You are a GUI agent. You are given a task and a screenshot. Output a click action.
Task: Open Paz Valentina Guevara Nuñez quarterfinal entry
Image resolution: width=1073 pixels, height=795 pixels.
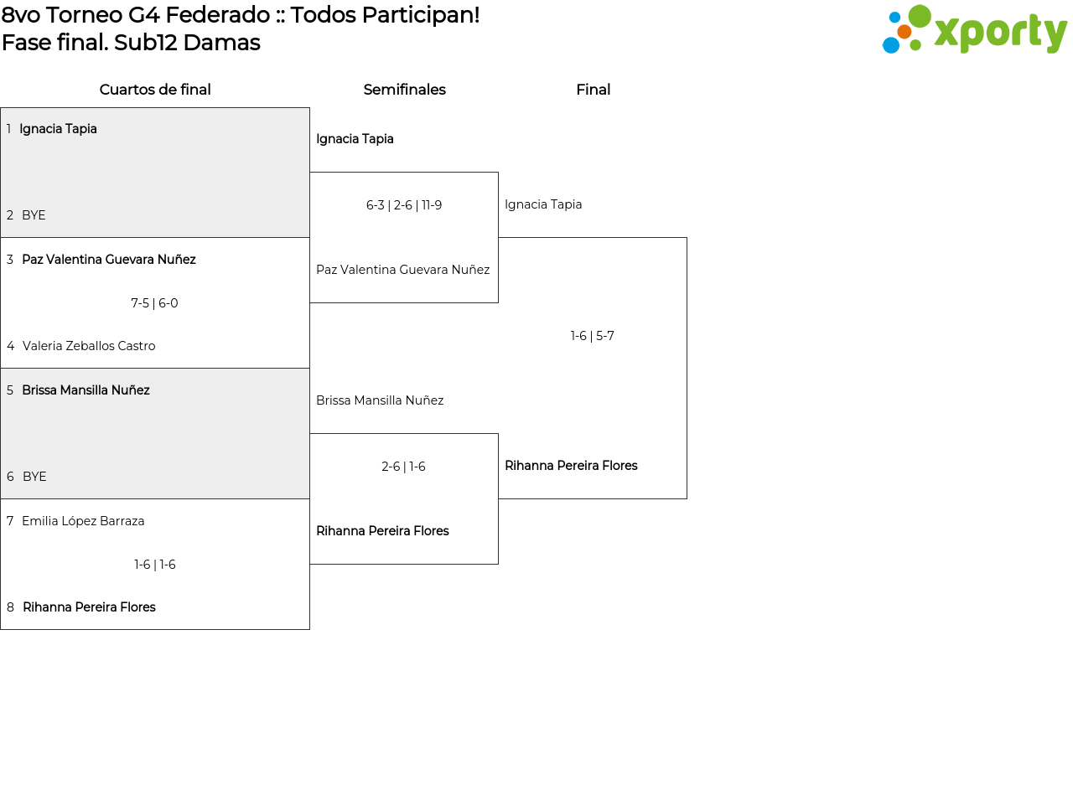[x=108, y=260]
